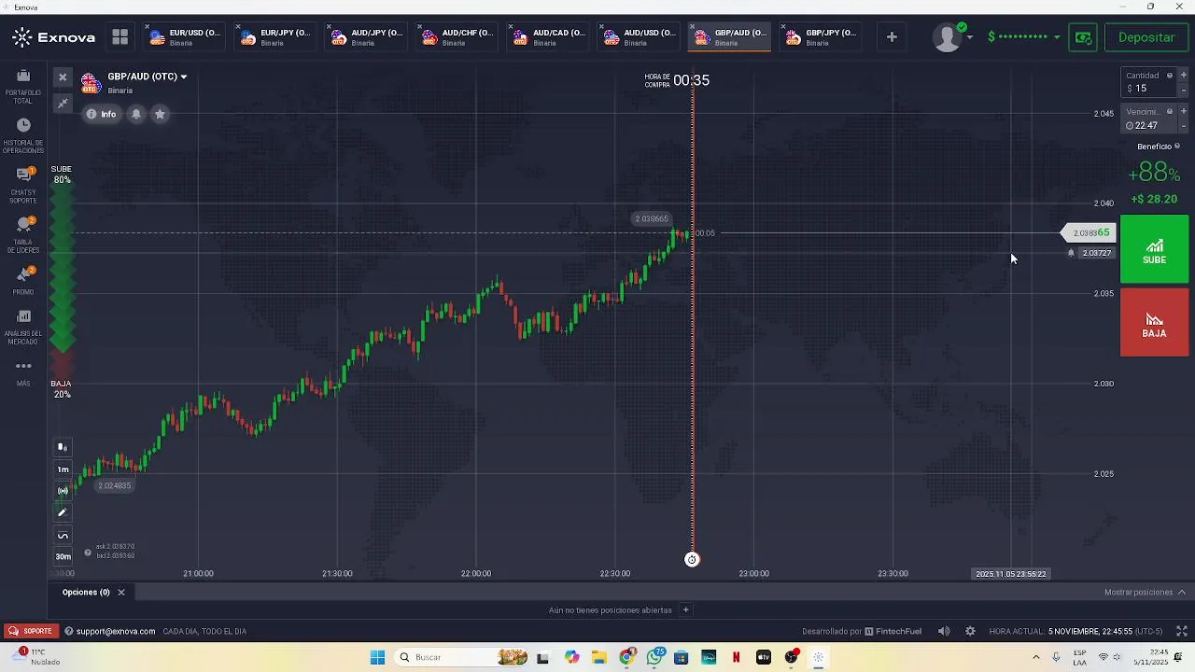Viewport: 1195px width, 672px height.
Task: Click the Windows taskbar Buscar search box
Action: 462,657
